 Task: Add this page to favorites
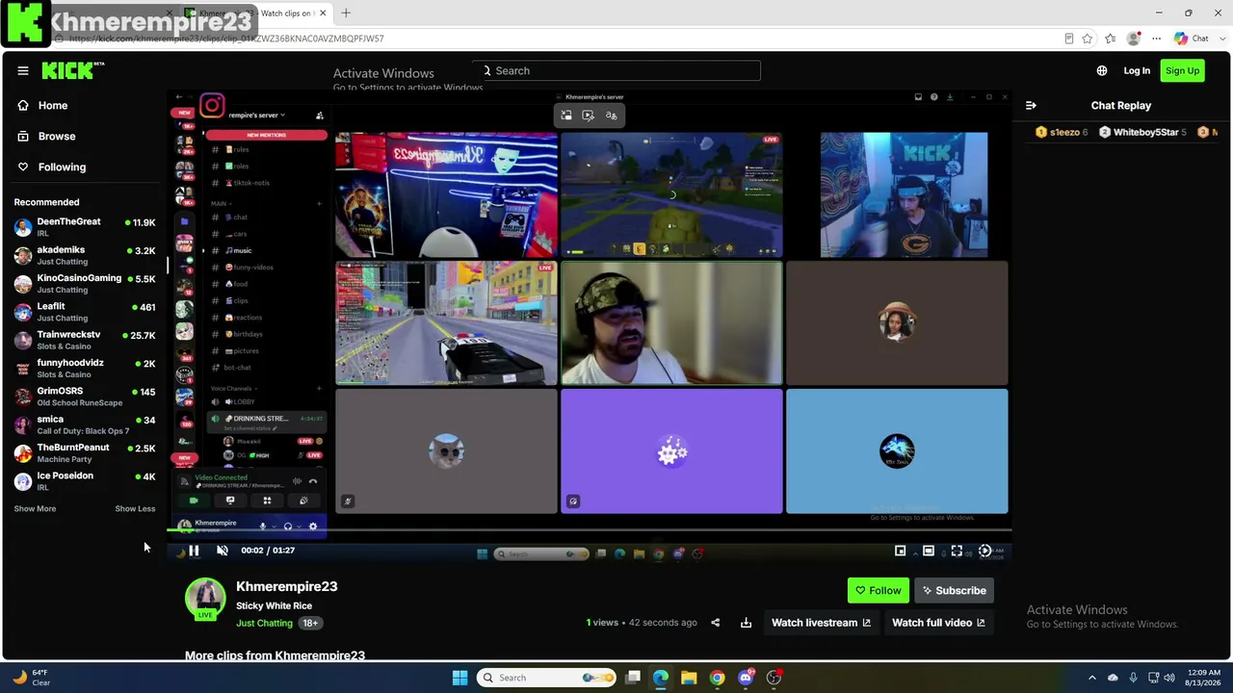(1088, 38)
